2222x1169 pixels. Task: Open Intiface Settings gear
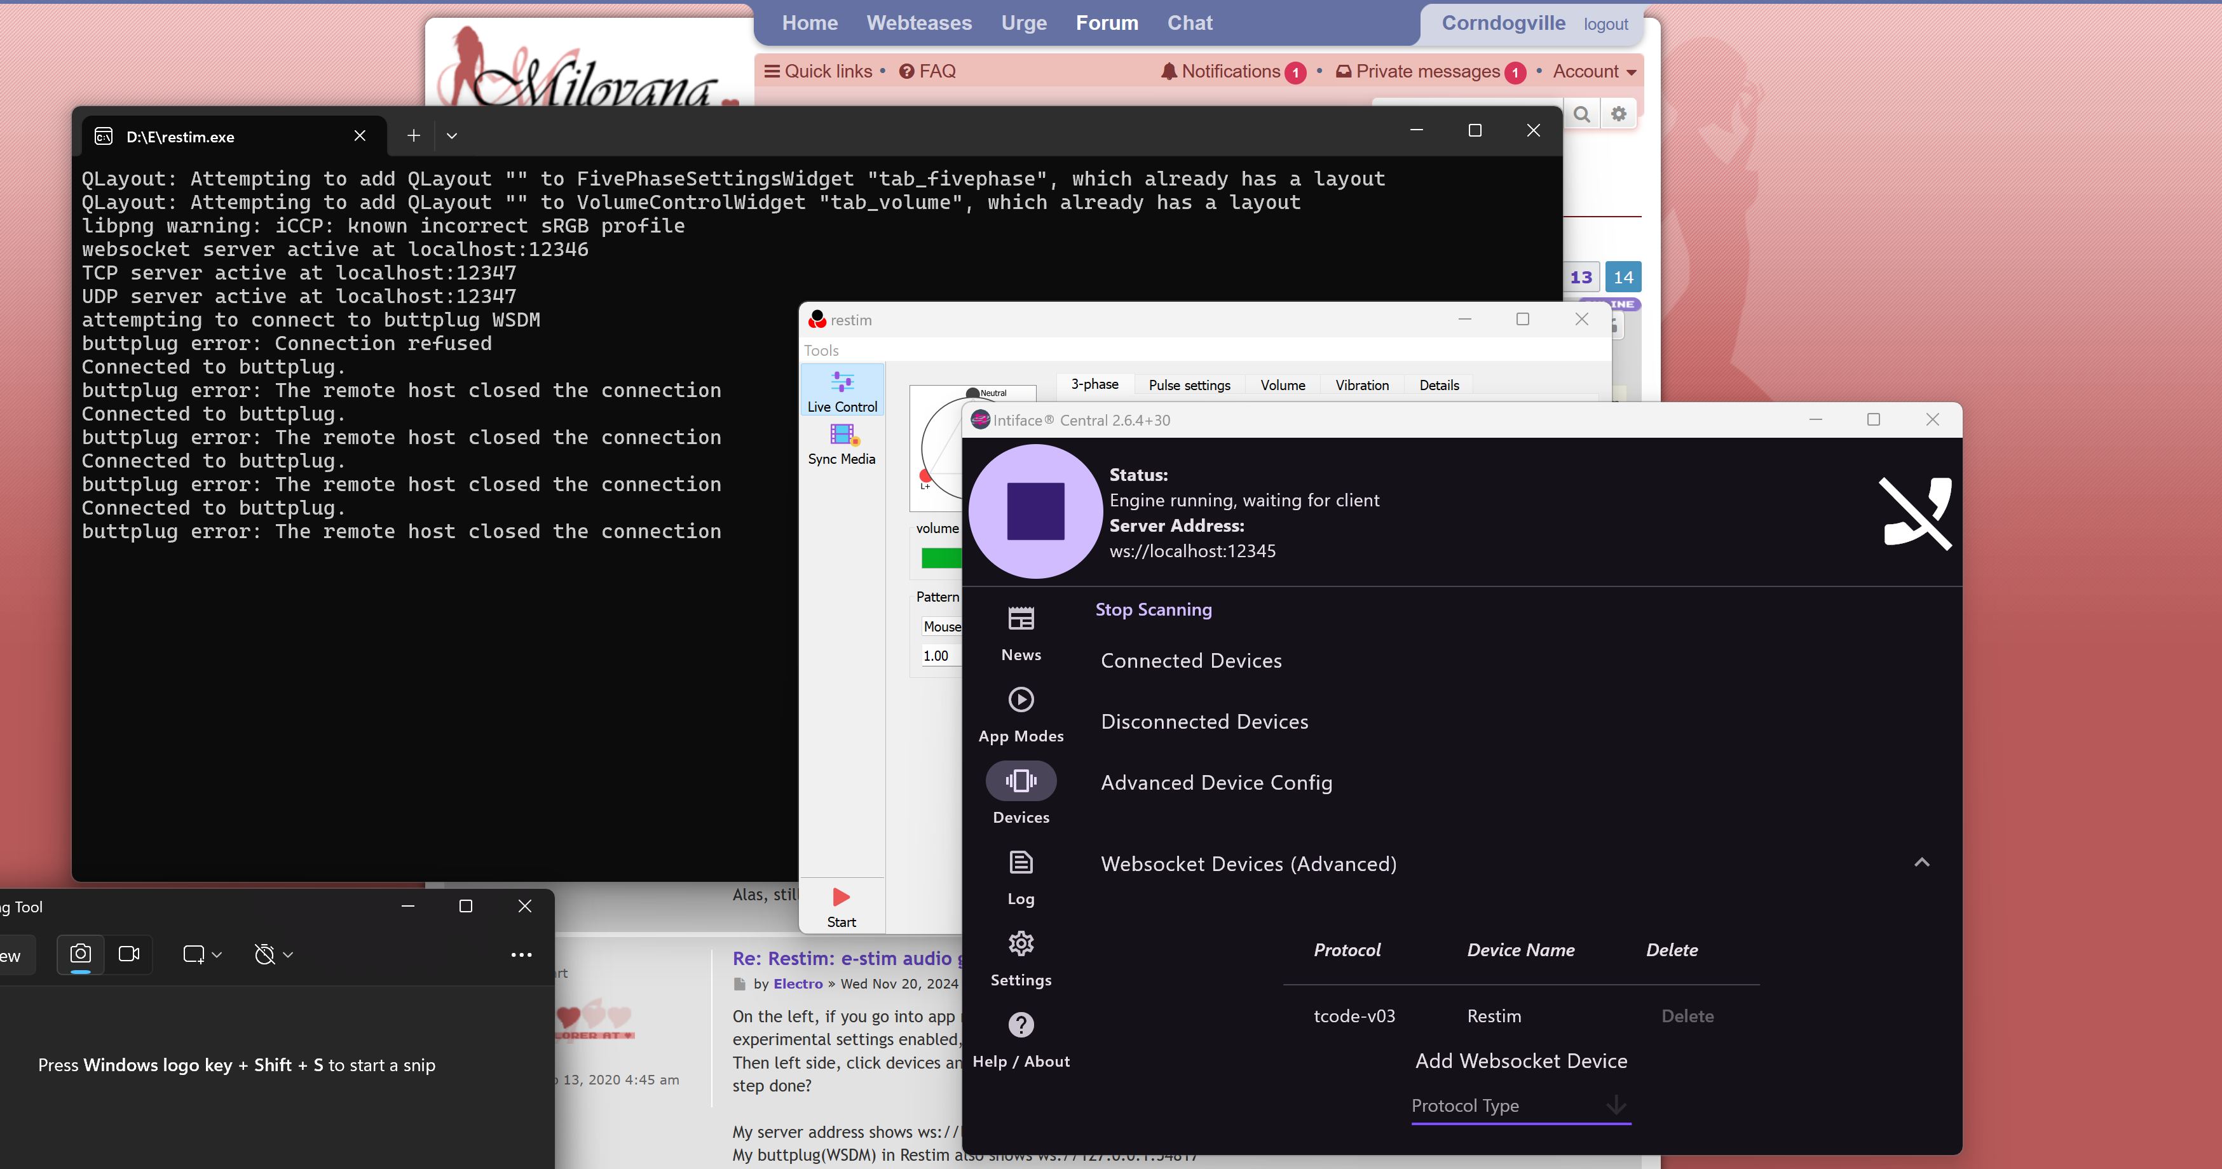(1021, 959)
